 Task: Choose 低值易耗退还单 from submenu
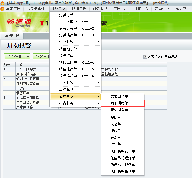point(122,158)
